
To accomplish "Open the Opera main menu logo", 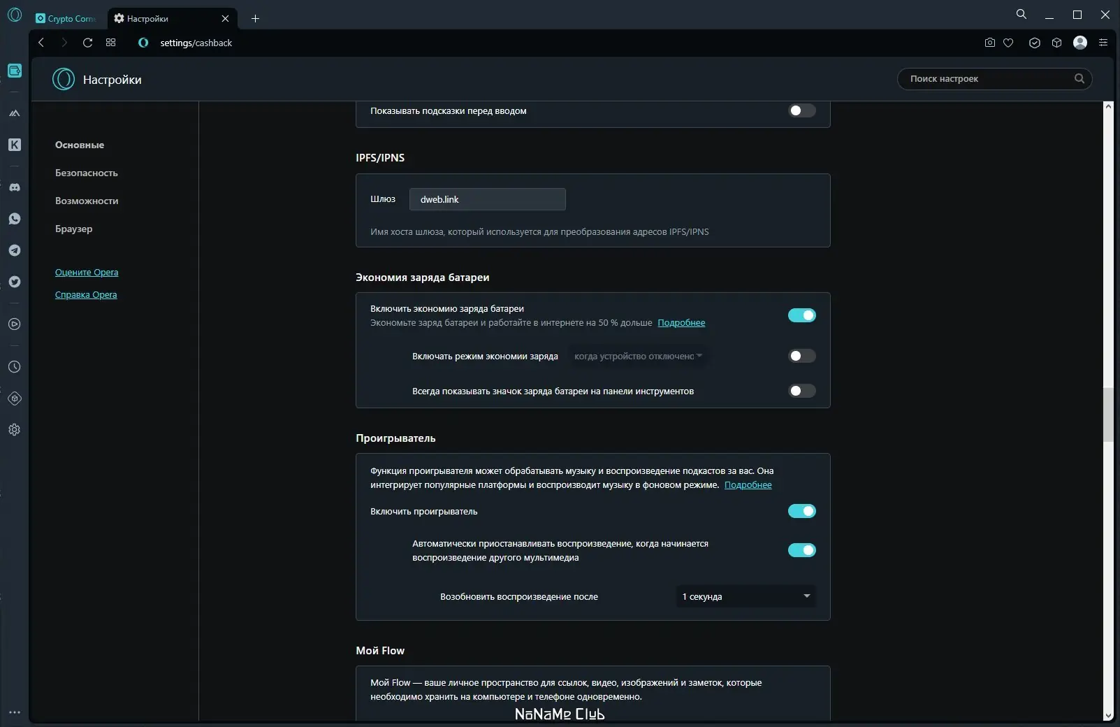I will tap(15, 15).
